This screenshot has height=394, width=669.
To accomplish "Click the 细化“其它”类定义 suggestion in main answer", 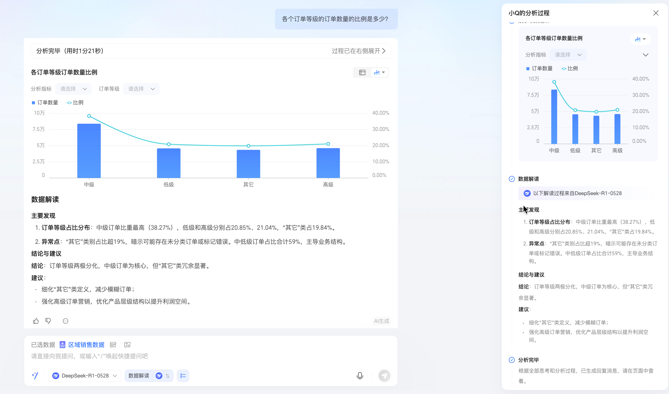I will [x=88, y=289].
